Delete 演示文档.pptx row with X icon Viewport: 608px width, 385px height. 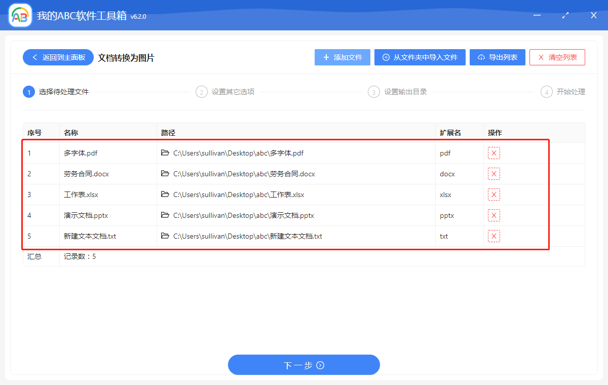tap(493, 215)
